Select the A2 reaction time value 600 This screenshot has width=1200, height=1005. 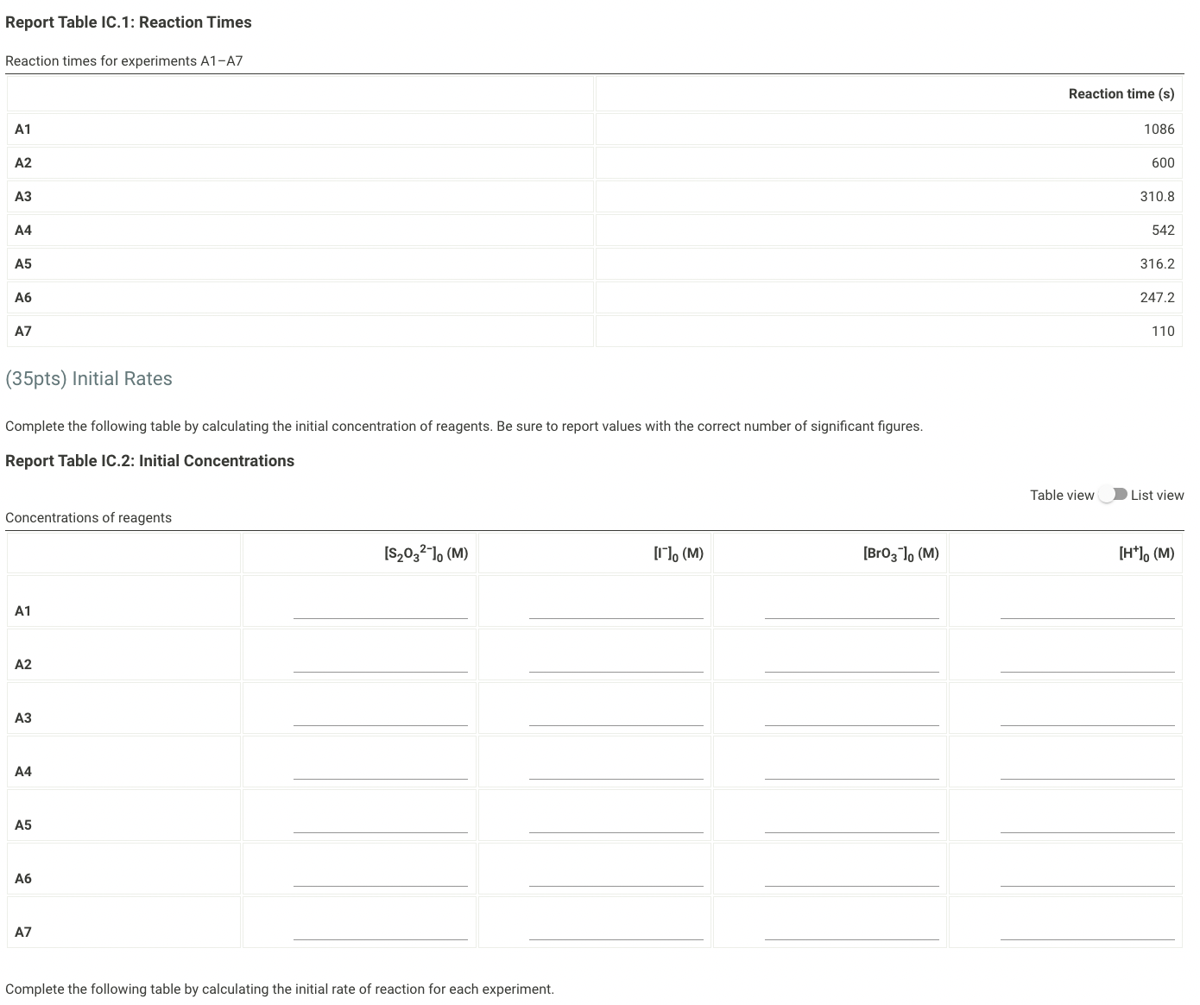click(x=1163, y=162)
